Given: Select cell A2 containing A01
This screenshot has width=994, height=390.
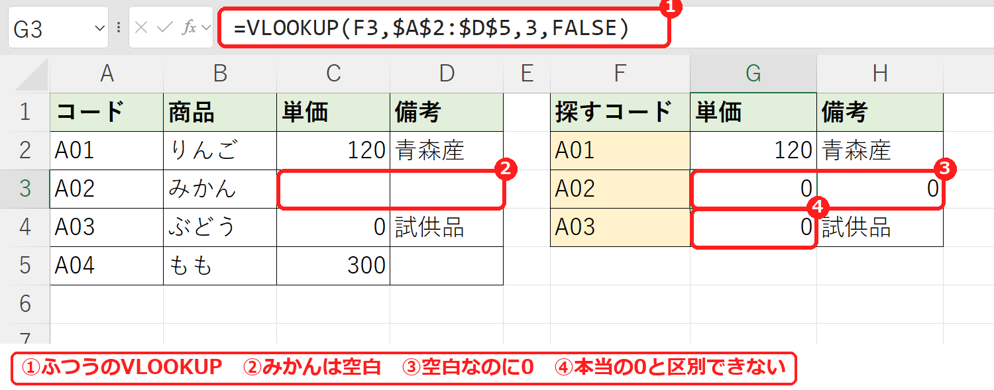Looking at the screenshot, I should click(x=107, y=150).
